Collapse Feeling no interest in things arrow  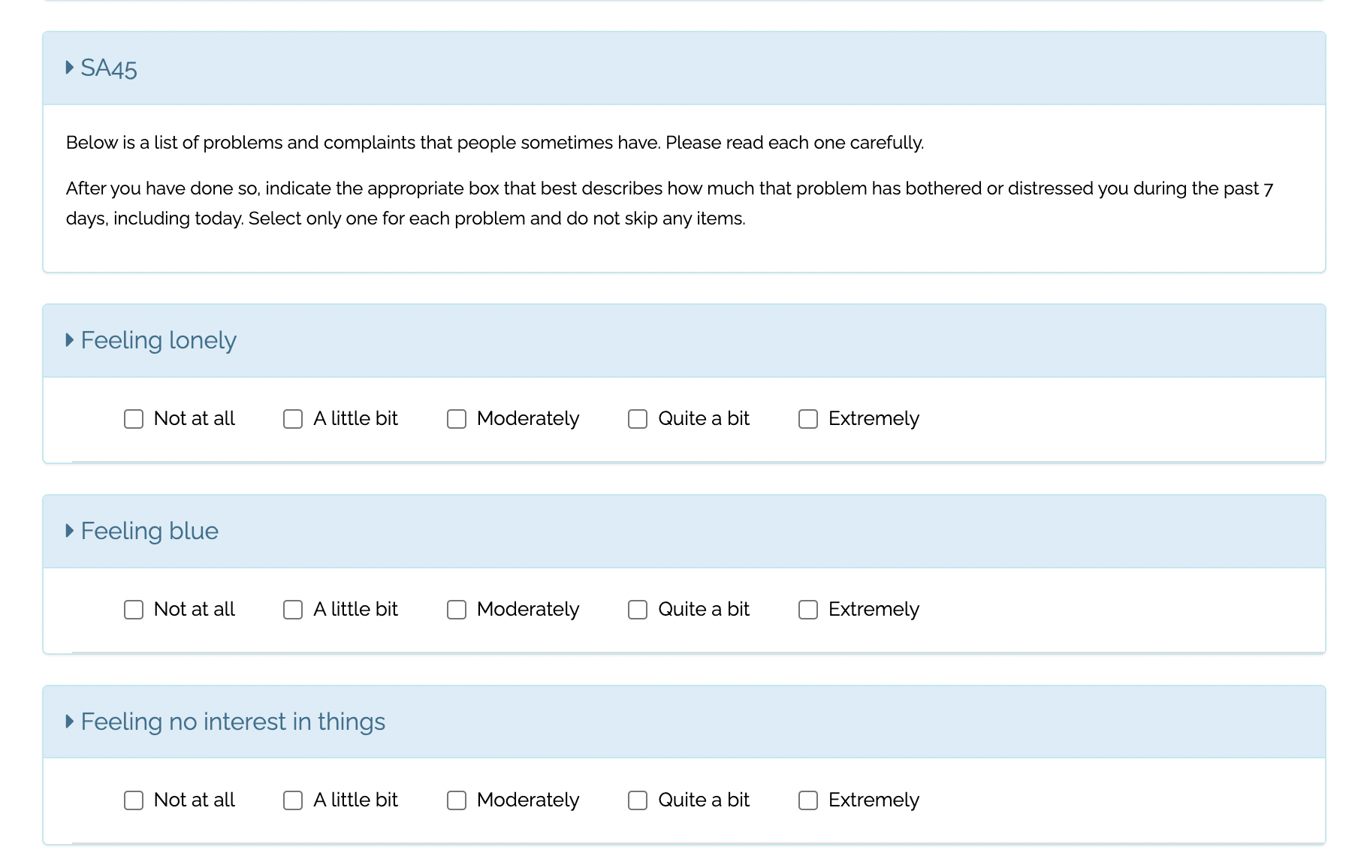pos(70,722)
